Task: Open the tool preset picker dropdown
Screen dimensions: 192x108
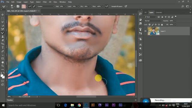Action: pos(7,7)
